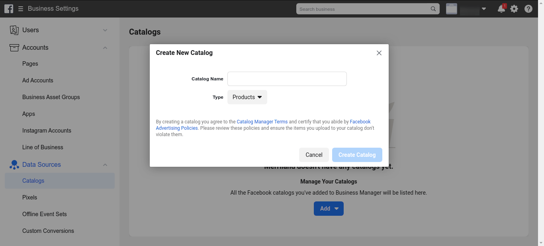Open Pixels in the sidebar
This screenshot has width=544, height=246.
[30, 197]
